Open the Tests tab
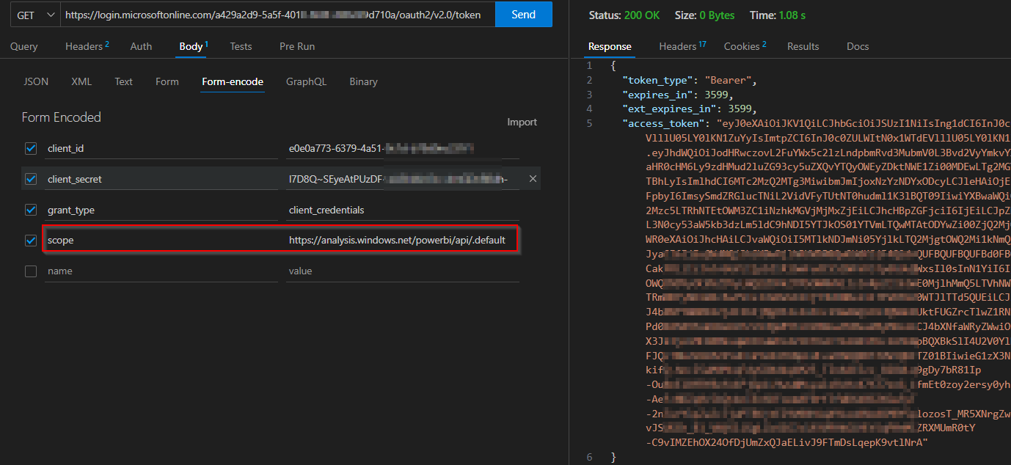The image size is (1011, 465). pyautogui.click(x=241, y=46)
